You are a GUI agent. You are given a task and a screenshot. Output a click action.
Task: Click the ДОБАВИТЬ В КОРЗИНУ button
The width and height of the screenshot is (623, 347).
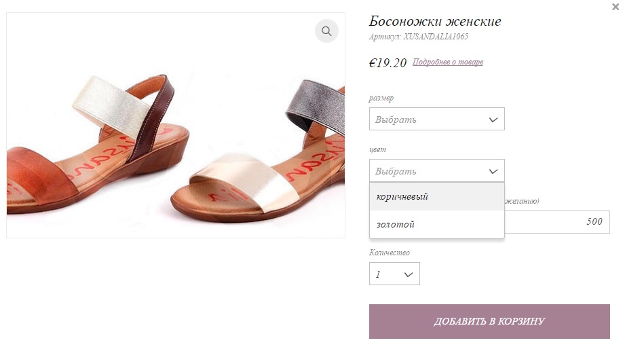coord(489,321)
